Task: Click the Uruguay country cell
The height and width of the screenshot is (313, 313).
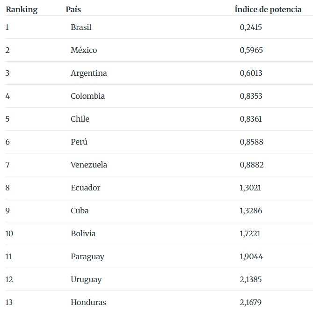Action: click(x=86, y=280)
